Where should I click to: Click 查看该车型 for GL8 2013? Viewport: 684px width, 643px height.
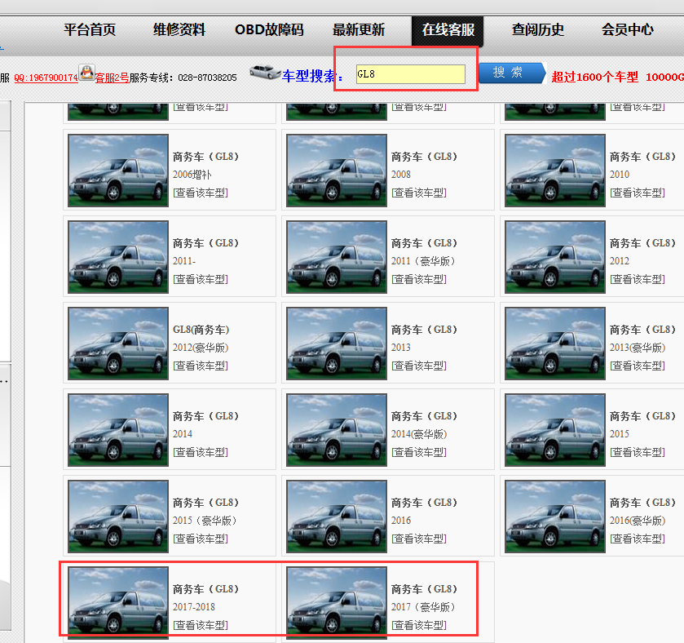[419, 366]
